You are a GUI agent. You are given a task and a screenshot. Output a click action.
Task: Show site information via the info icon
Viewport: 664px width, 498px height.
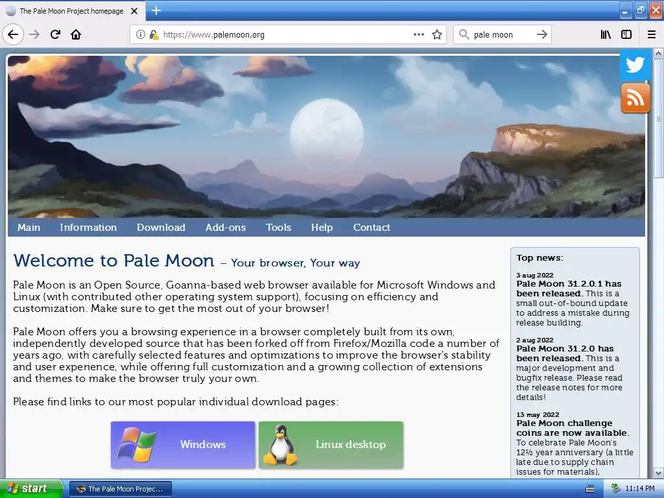[x=141, y=34]
